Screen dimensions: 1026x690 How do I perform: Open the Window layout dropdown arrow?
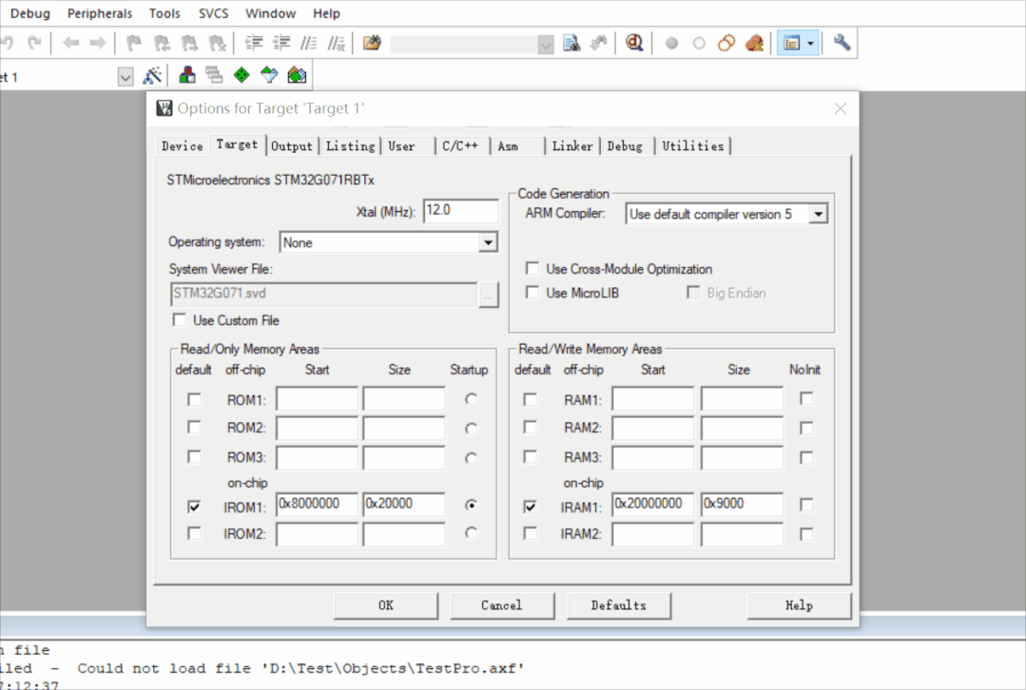click(x=811, y=43)
